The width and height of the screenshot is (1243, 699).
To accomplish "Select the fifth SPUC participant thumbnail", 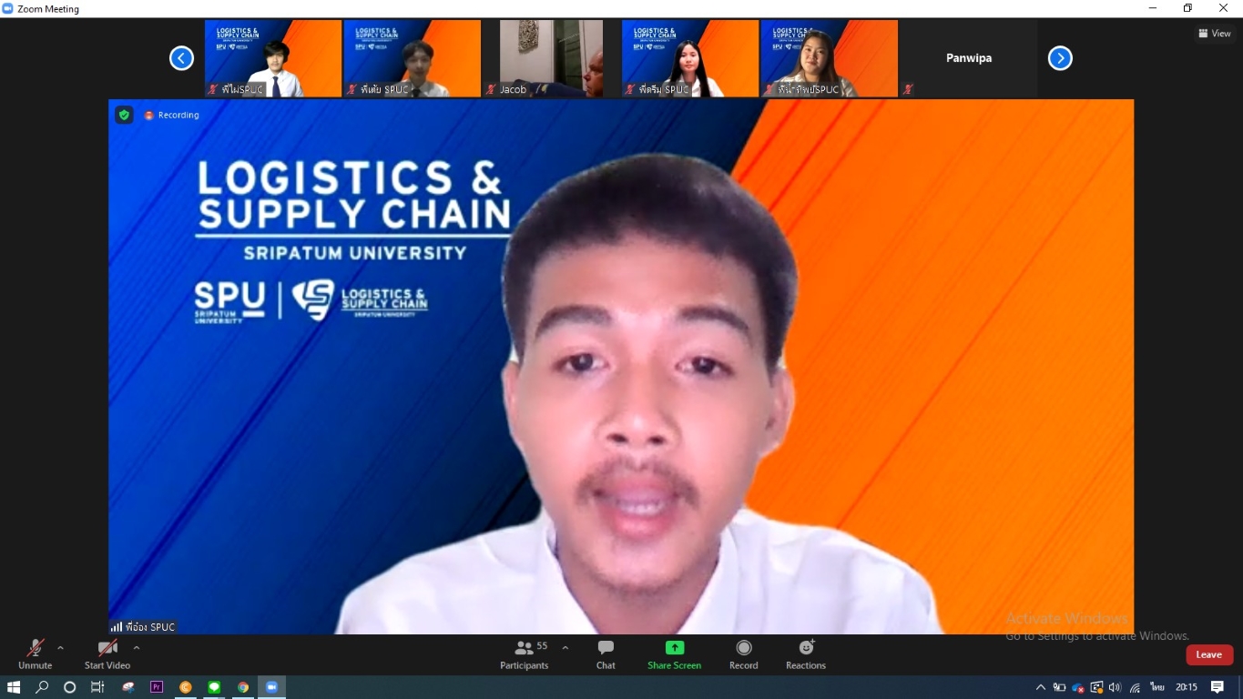I will (830, 58).
